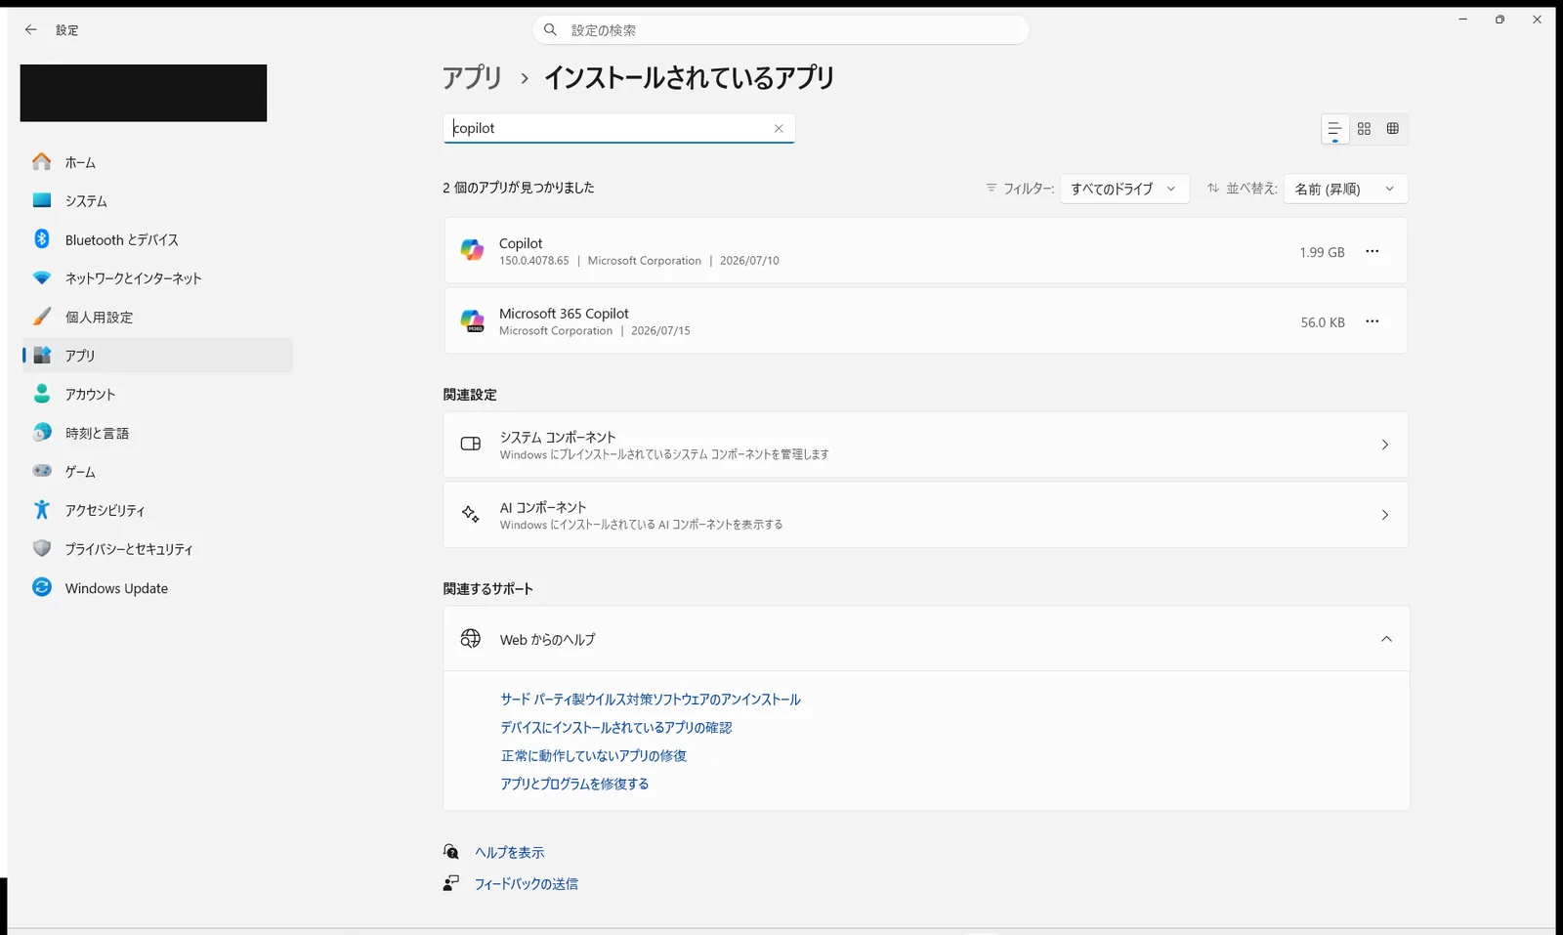The width and height of the screenshot is (1563, 935).
Task: Click the ゲーム controller icon
Action: [x=41, y=471]
